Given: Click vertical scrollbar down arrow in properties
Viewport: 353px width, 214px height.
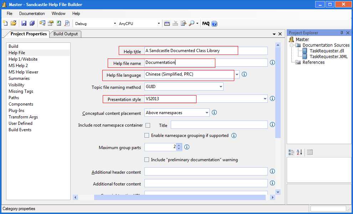Looking at the screenshot, I should point(278,192).
